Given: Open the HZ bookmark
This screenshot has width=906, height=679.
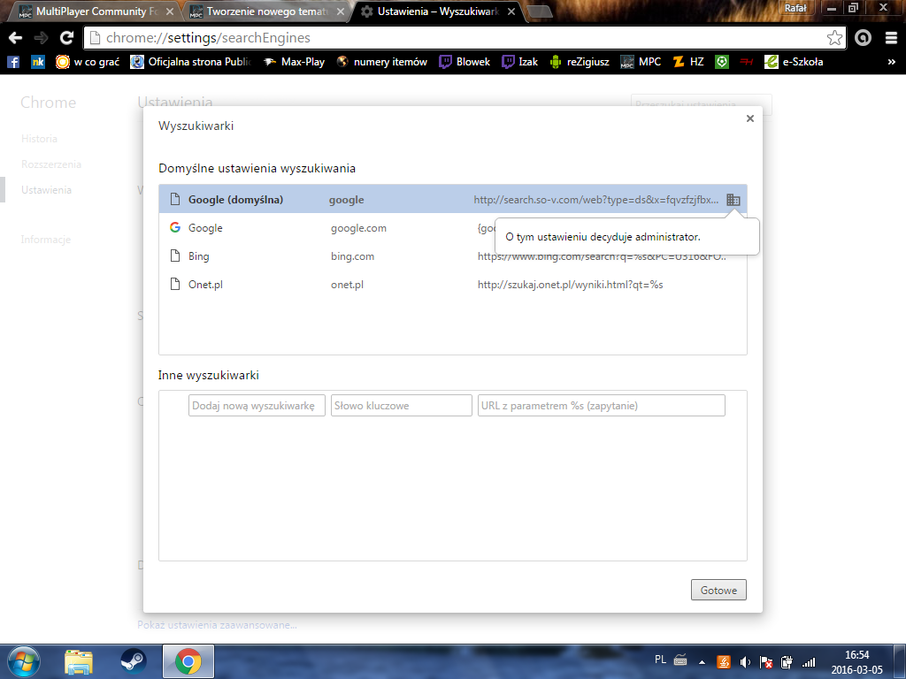Looking at the screenshot, I should (688, 62).
